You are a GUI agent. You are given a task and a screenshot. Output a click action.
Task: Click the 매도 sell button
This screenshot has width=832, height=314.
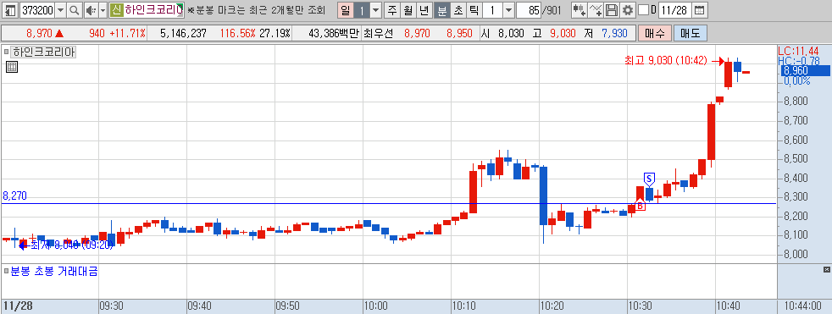click(691, 33)
